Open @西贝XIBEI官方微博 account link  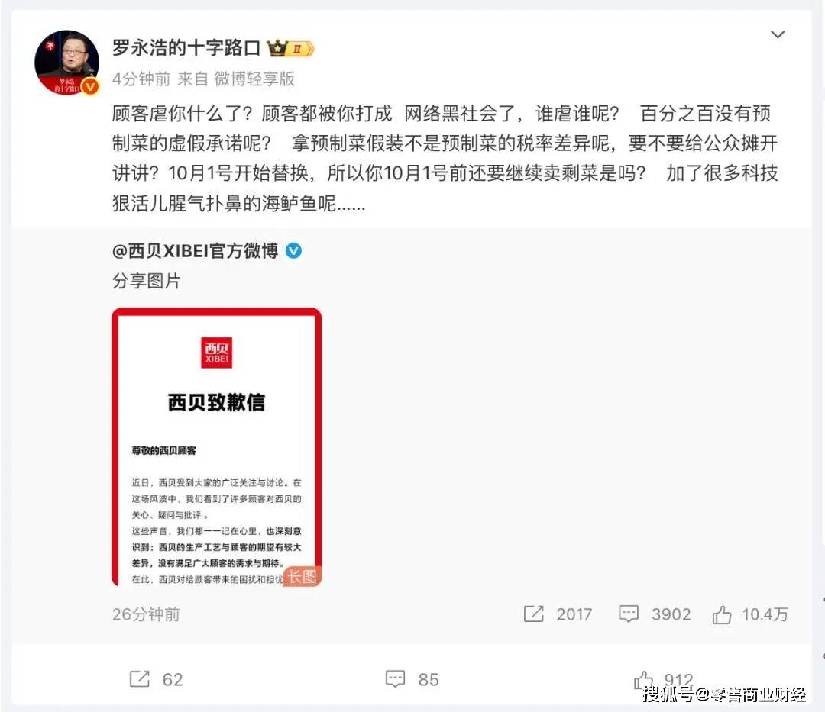coord(195,250)
